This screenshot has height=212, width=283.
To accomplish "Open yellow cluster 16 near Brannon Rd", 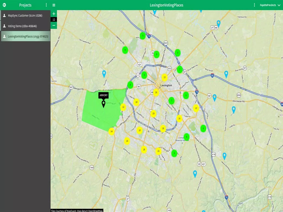I will [x=127, y=141].
